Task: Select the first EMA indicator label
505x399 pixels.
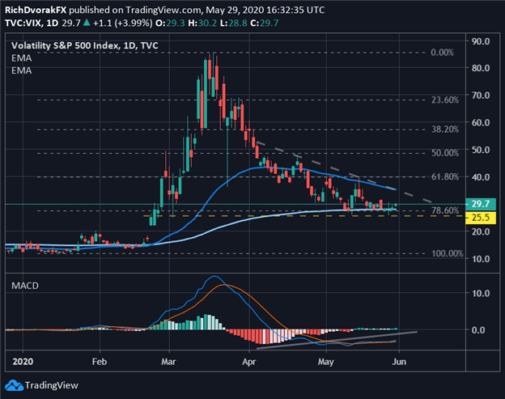Action: (22, 58)
